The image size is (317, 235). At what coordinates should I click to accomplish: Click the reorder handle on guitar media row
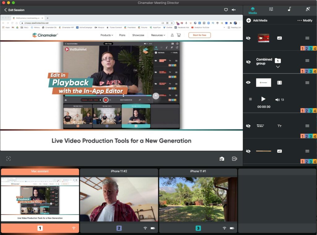click(x=307, y=38)
